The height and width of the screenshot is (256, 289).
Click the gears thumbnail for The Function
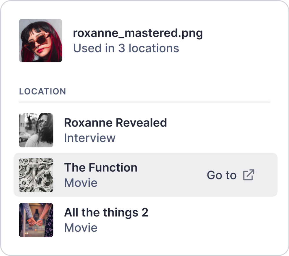[36, 175]
